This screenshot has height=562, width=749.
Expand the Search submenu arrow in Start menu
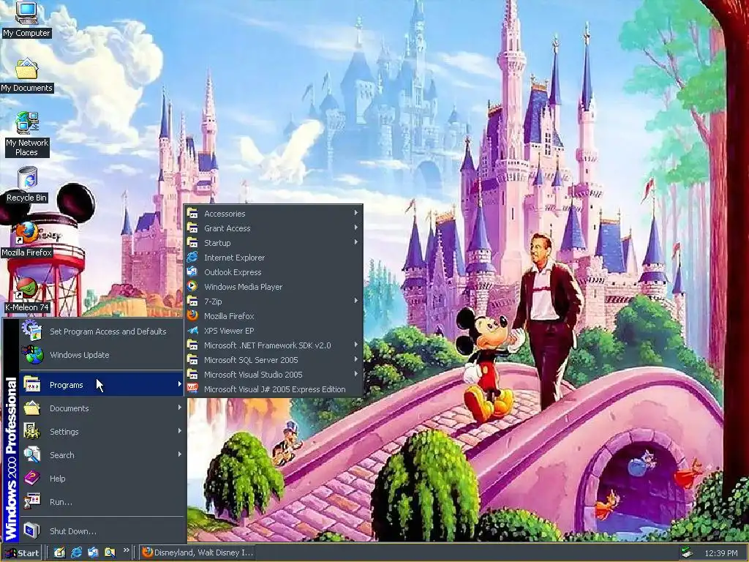point(180,454)
